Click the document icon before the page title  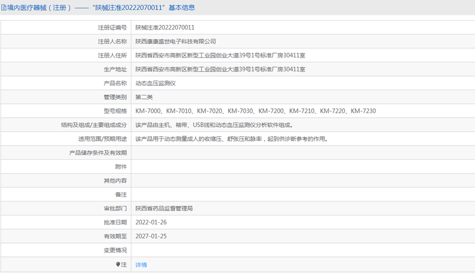(4, 8)
